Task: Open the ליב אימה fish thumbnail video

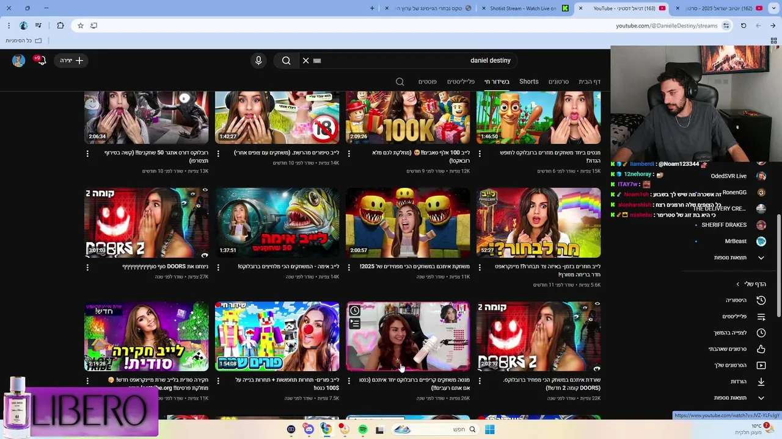Action: coord(277,223)
